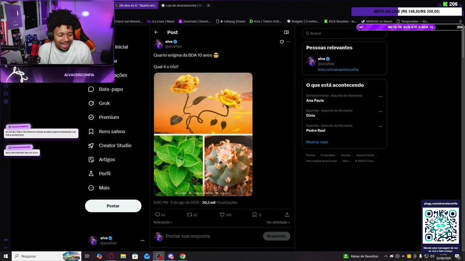
Task: Open Ideias de favoritos on the taskbar
Action: tap(361, 256)
